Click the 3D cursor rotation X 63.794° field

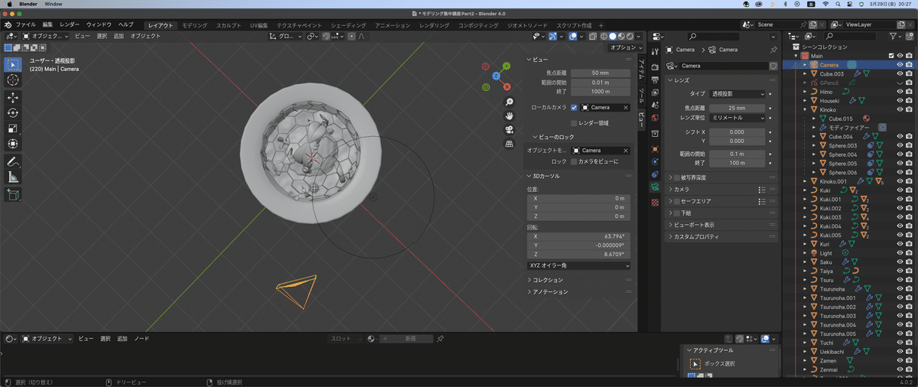click(579, 236)
